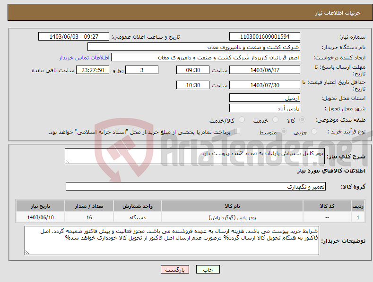Select the کالا radio button
This screenshot has height=282, width=373.
point(302,120)
